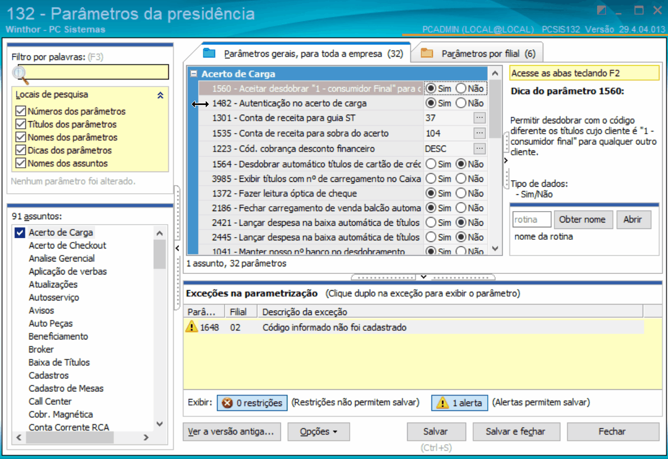668x459 pixels.
Task: Open lookup button for parameter 1301
Action: [480, 117]
